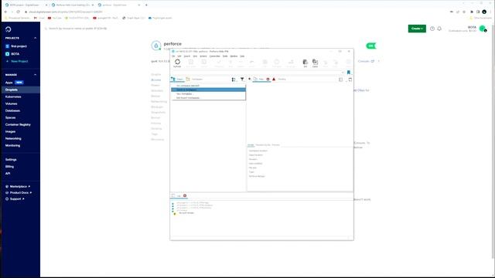Open the filter funnel icon in the depot pane

(x=242, y=80)
